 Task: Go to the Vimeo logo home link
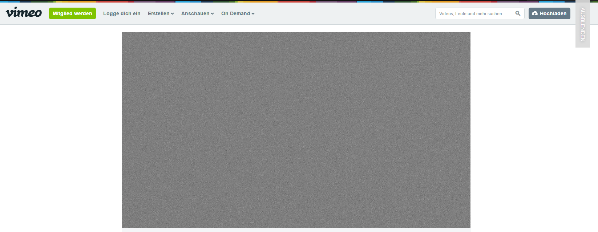coord(24,12)
